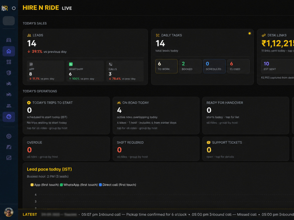Click 'starts today · tap for list' text

tap(223, 117)
